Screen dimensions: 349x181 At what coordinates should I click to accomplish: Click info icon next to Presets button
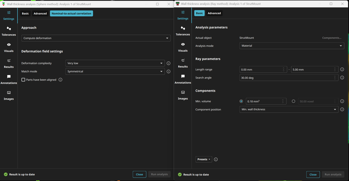pos(216,160)
